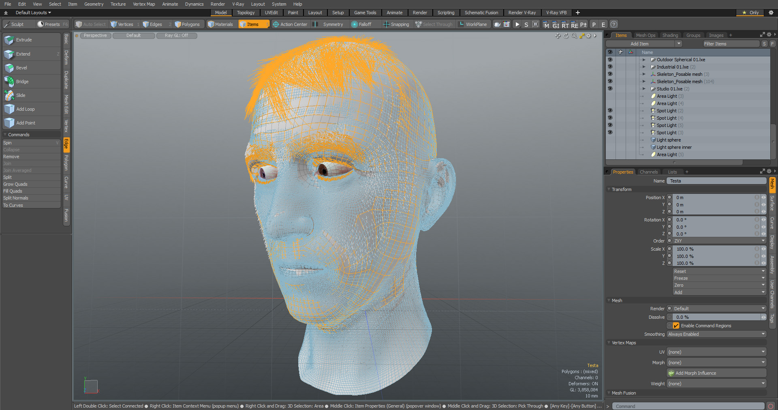
Task: Click the Filter Items field
Action: click(x=731, y=44)
